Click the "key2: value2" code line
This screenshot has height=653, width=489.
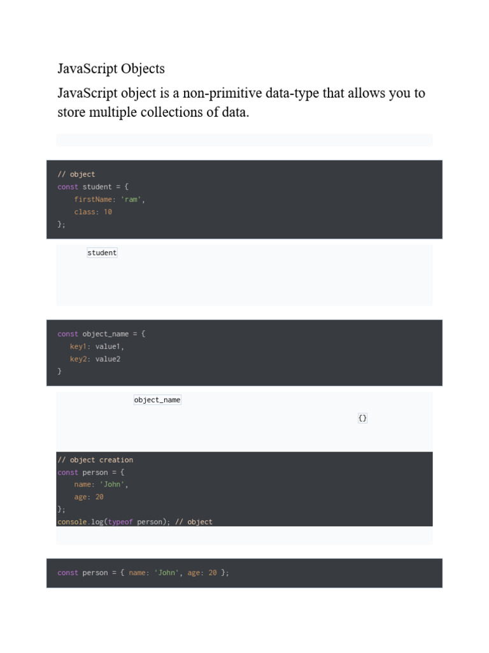(95, 359)
